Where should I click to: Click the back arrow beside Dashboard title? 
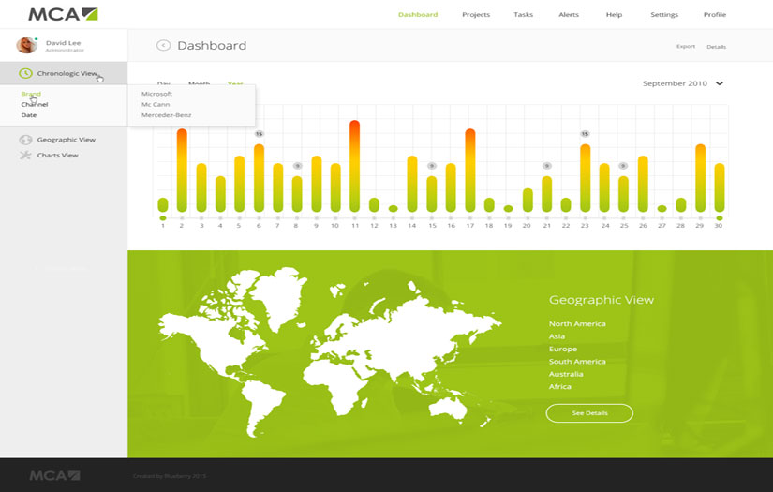coord(163,45)
